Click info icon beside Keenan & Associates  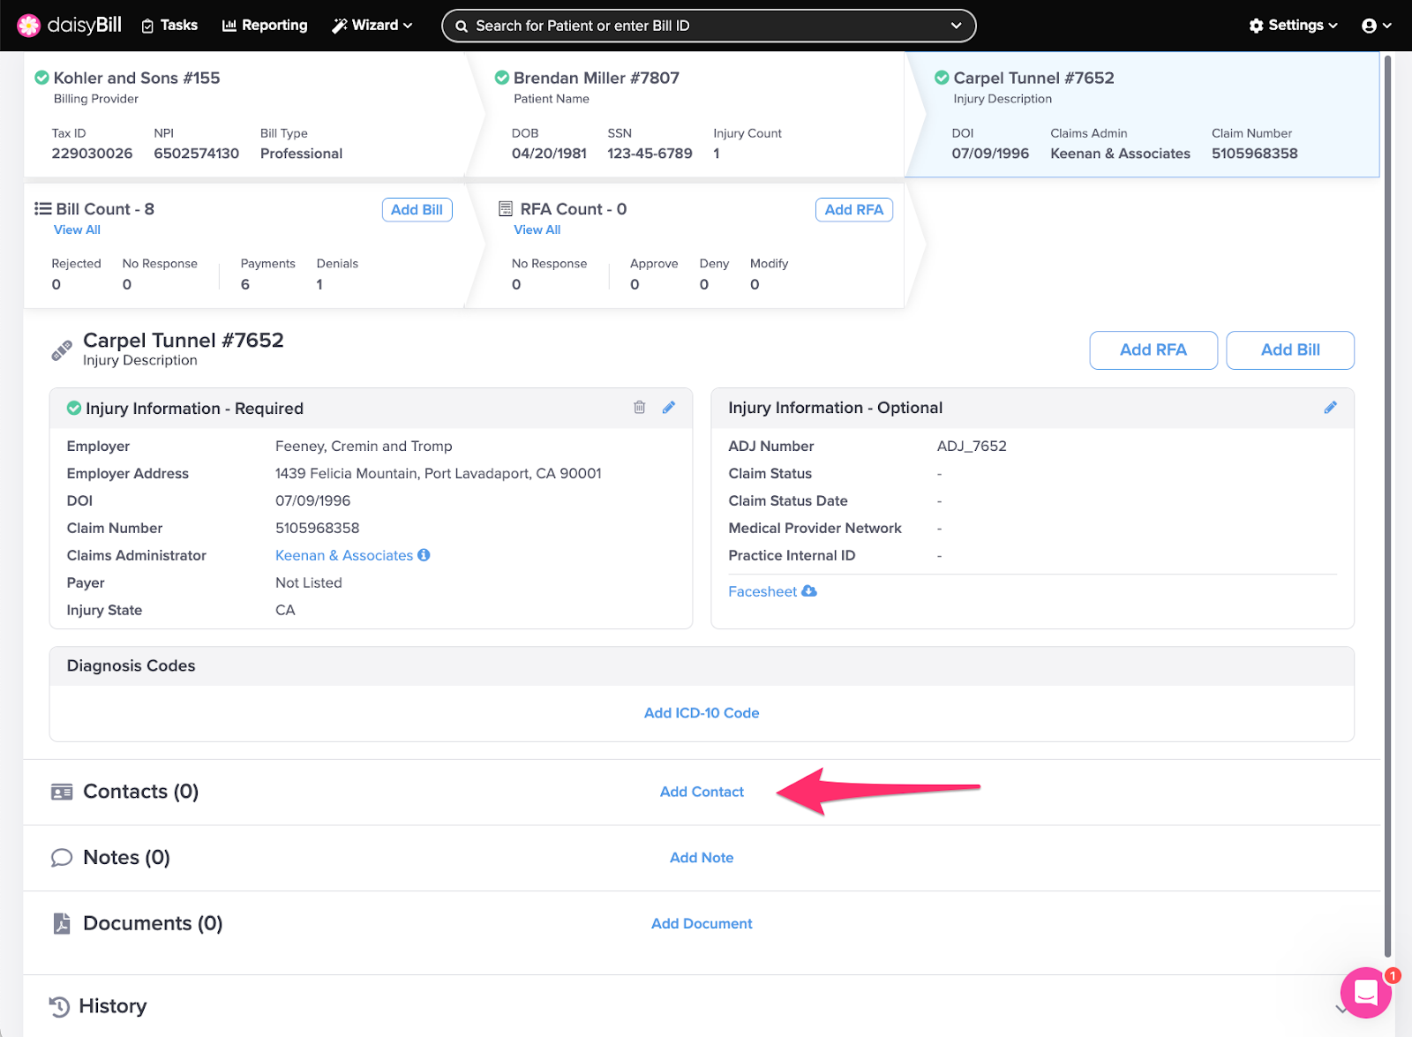tap(424, 555)
